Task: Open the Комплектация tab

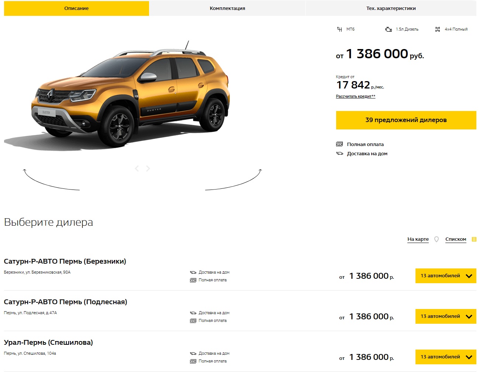Action: pyautogui.click(x=227, y=8)
